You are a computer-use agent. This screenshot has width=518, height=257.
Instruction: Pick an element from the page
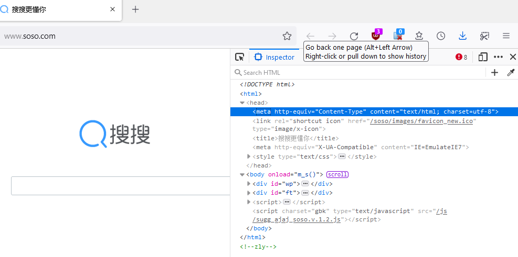[239, 57]
